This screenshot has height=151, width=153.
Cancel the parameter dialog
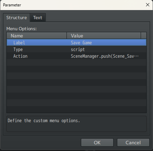click(x=133, y=143)
